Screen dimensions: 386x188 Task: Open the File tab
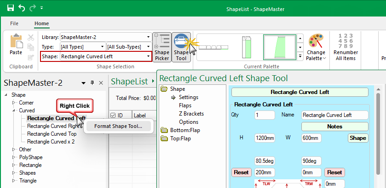pos(14,23)
